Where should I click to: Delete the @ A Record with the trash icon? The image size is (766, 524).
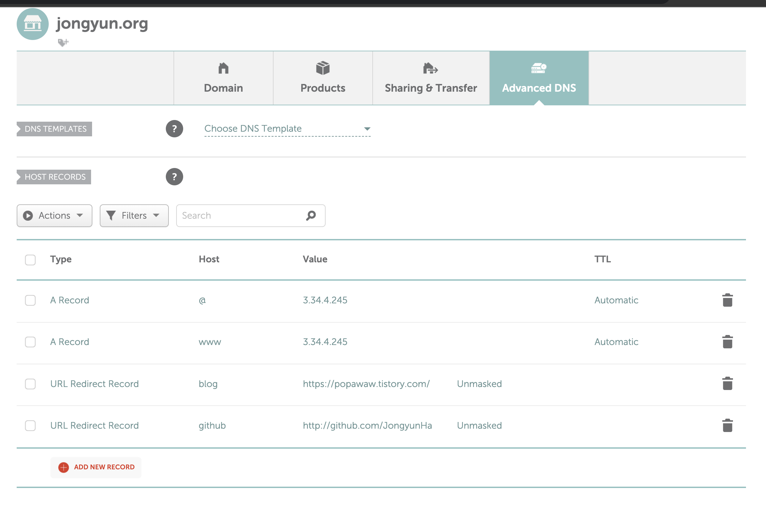727,300
